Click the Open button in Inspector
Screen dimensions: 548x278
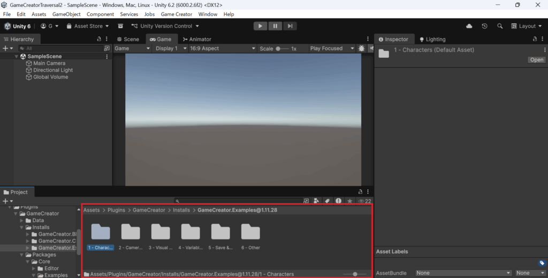pos(536,60)
